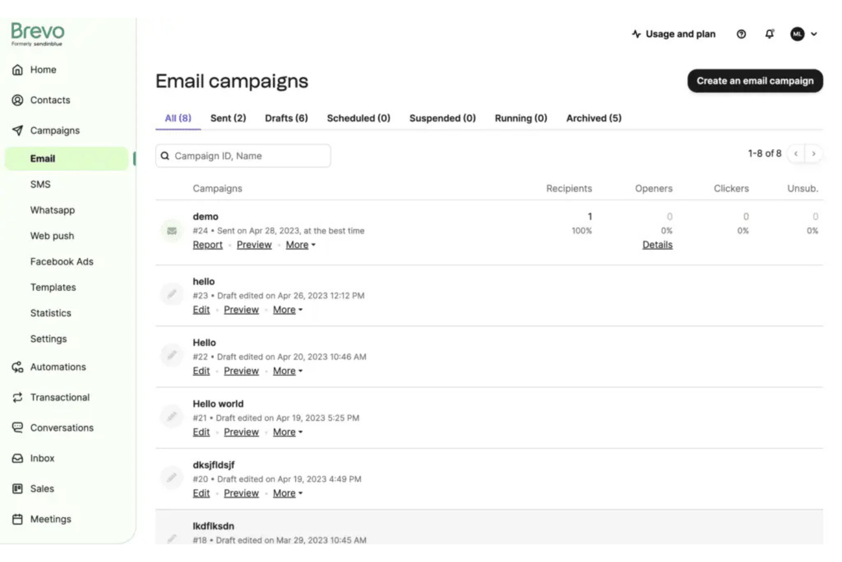Open Report for demo campaign

pyautogui.click(x=208, y=245)
